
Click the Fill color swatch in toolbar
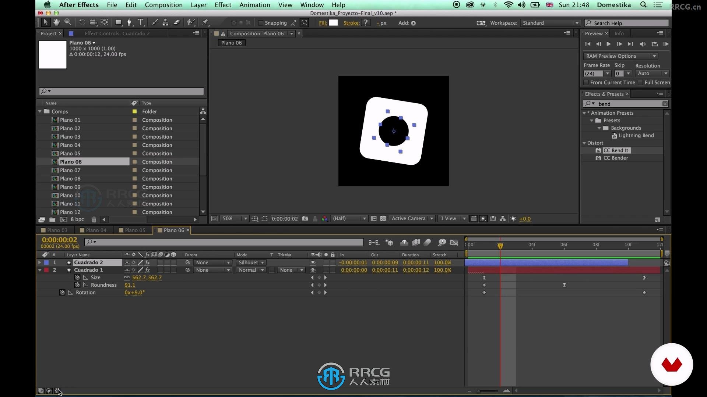pyautogui.click(x=333, y=23)
